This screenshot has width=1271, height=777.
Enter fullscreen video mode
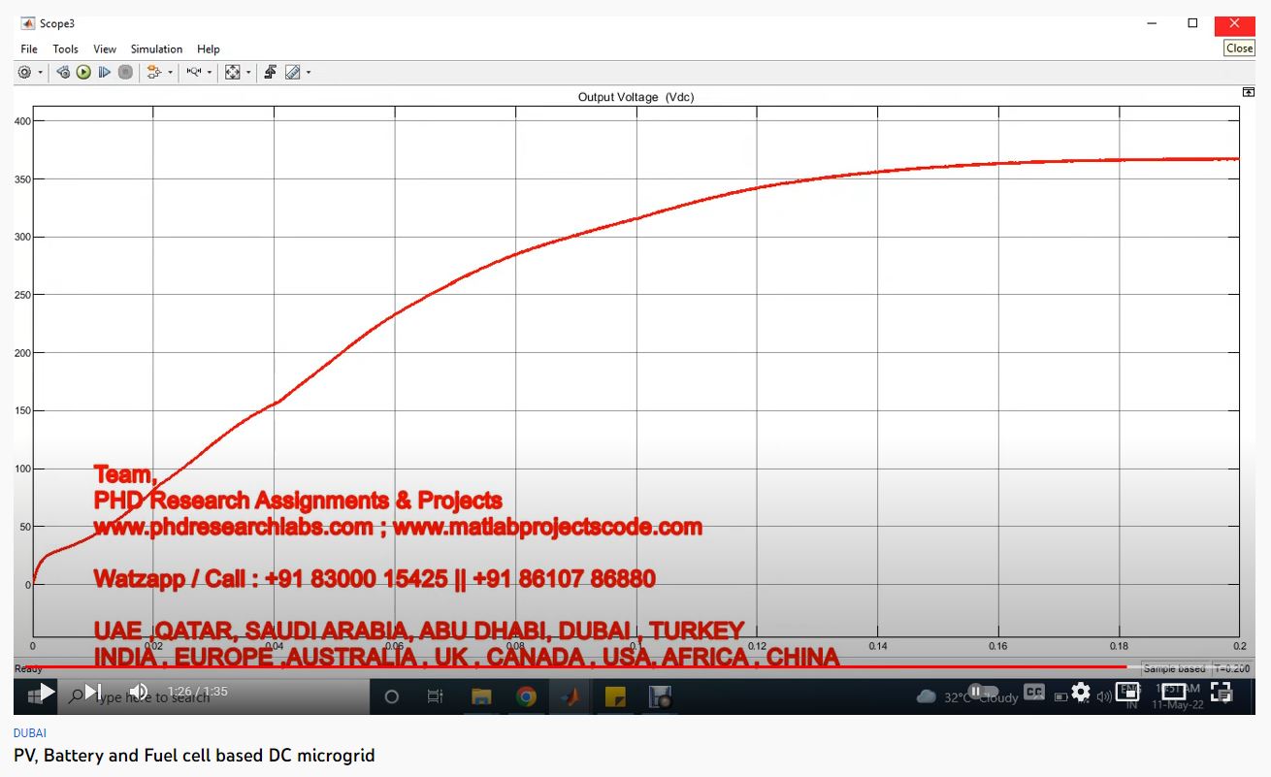click(x=1222, y=692)
